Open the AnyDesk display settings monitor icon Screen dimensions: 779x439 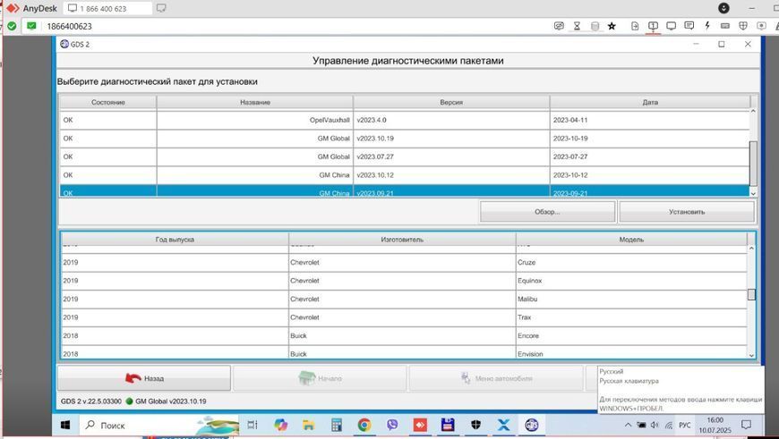pos(672,26)
